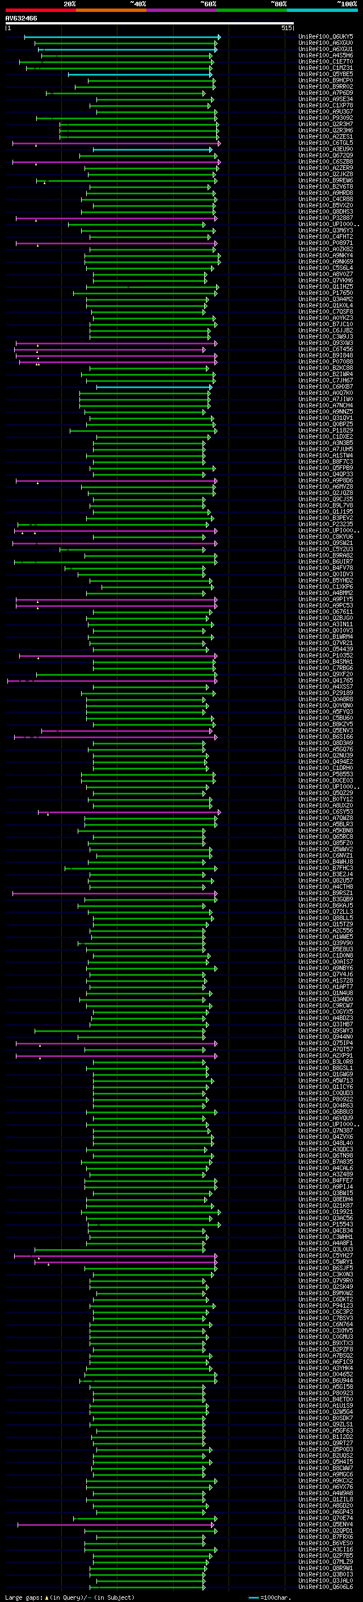Viewport: 363px width, 1602px height.
Task: Open hit UniRef100_Q6UKY5
Action: coord(326,37)
